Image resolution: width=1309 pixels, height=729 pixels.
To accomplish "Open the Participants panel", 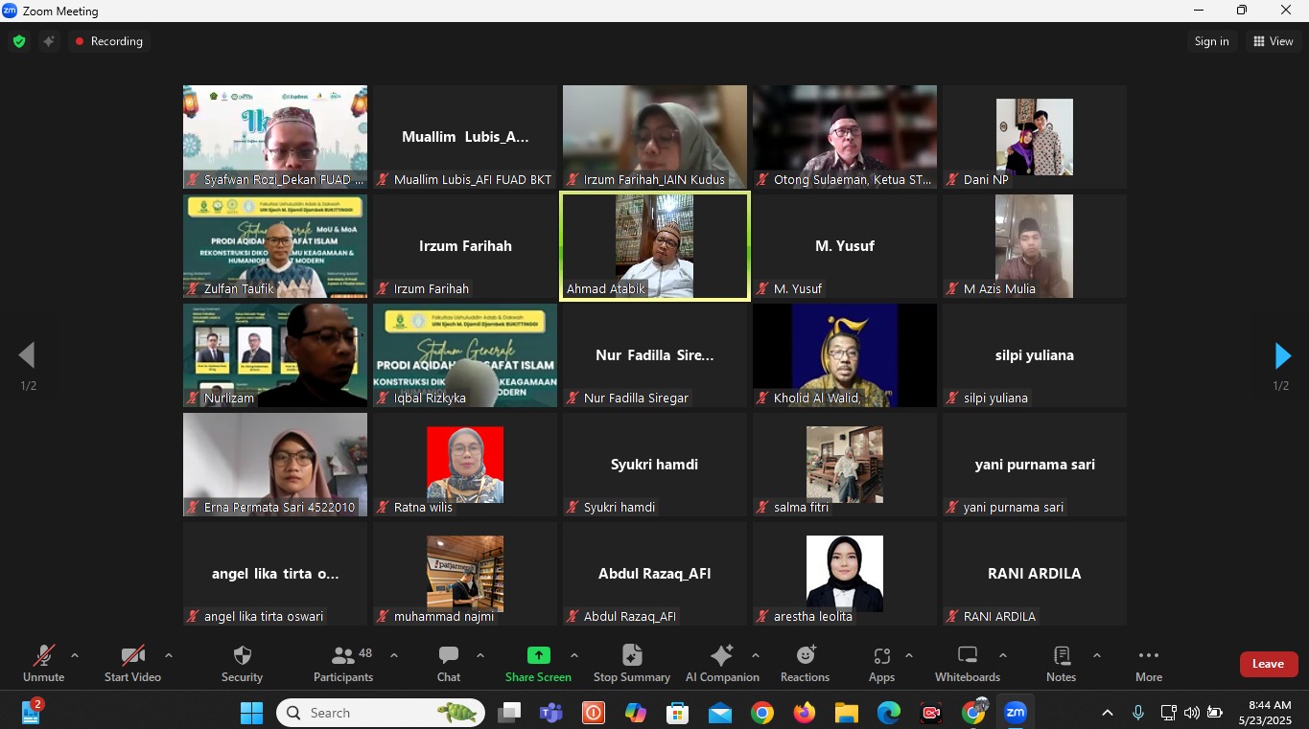I will click(x=343, y=663).
